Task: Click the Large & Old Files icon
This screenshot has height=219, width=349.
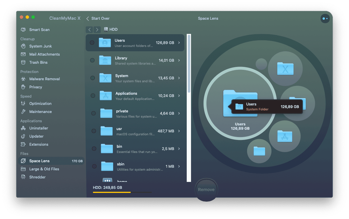Action: [x=23, y=169]
